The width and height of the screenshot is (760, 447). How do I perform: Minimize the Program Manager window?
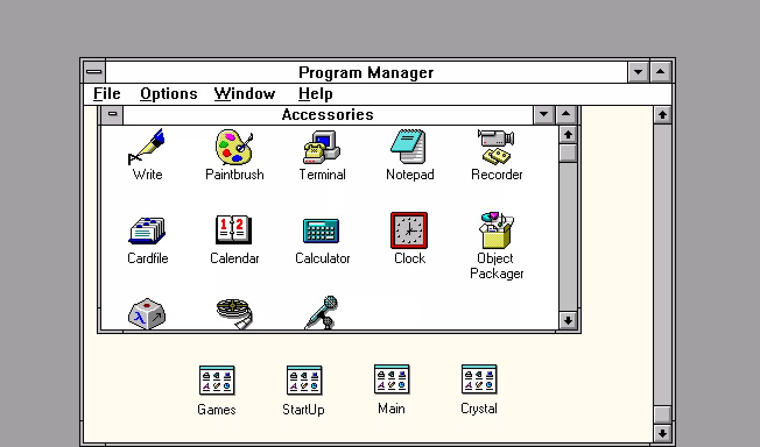638,72
